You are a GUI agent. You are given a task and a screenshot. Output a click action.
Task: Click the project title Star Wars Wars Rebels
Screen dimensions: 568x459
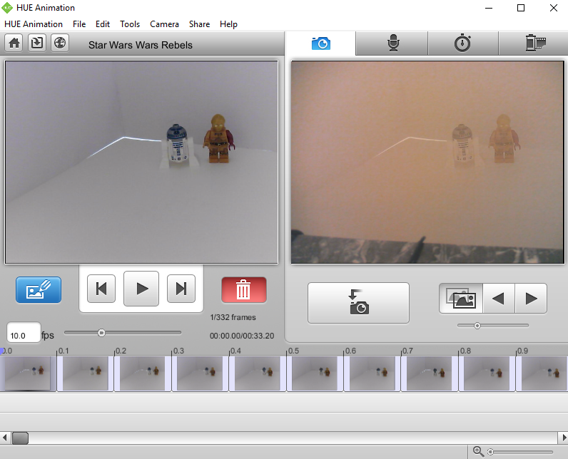point(141,45)
